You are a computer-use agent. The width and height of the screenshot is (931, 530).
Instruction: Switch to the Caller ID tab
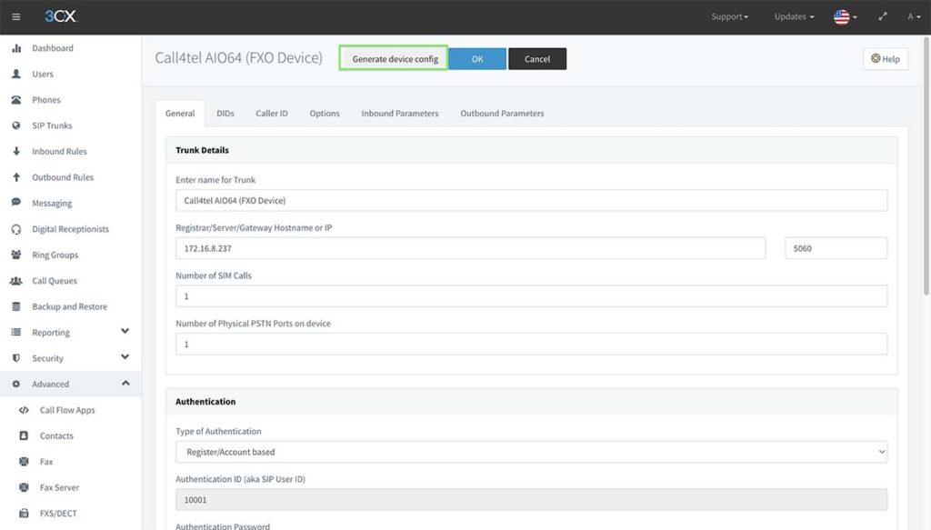click(x=271, y=113)
